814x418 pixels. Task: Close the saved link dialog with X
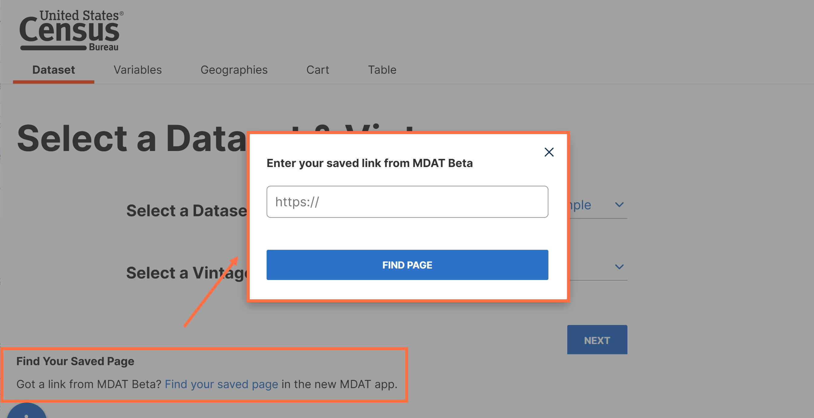pos(549,152)
